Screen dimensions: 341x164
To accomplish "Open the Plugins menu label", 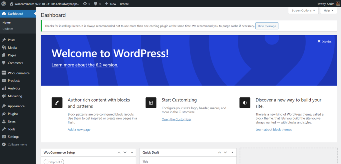I will click(x=13, y=114).
